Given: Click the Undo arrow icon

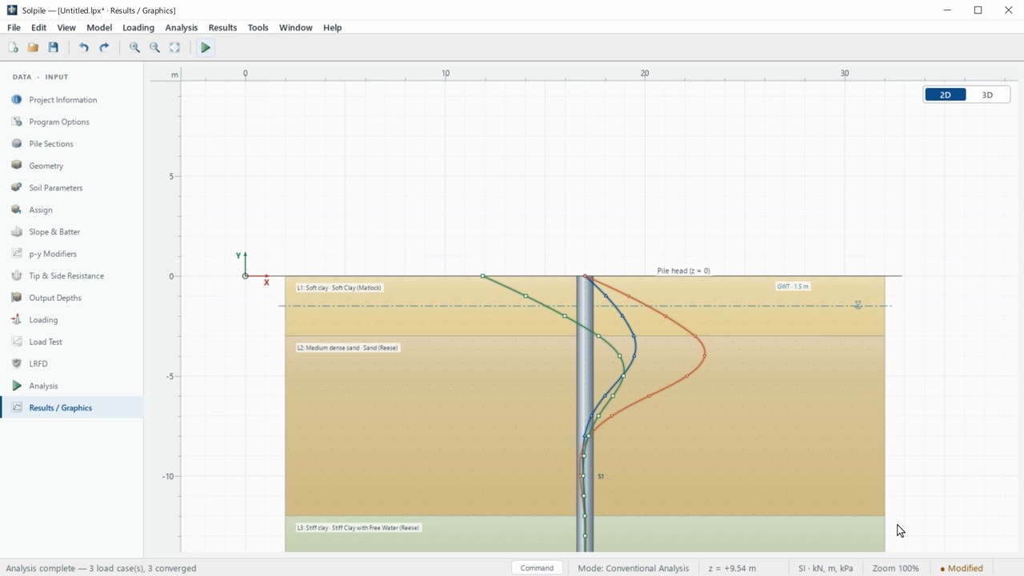Looking at the screenshot, I should point(84,48).
